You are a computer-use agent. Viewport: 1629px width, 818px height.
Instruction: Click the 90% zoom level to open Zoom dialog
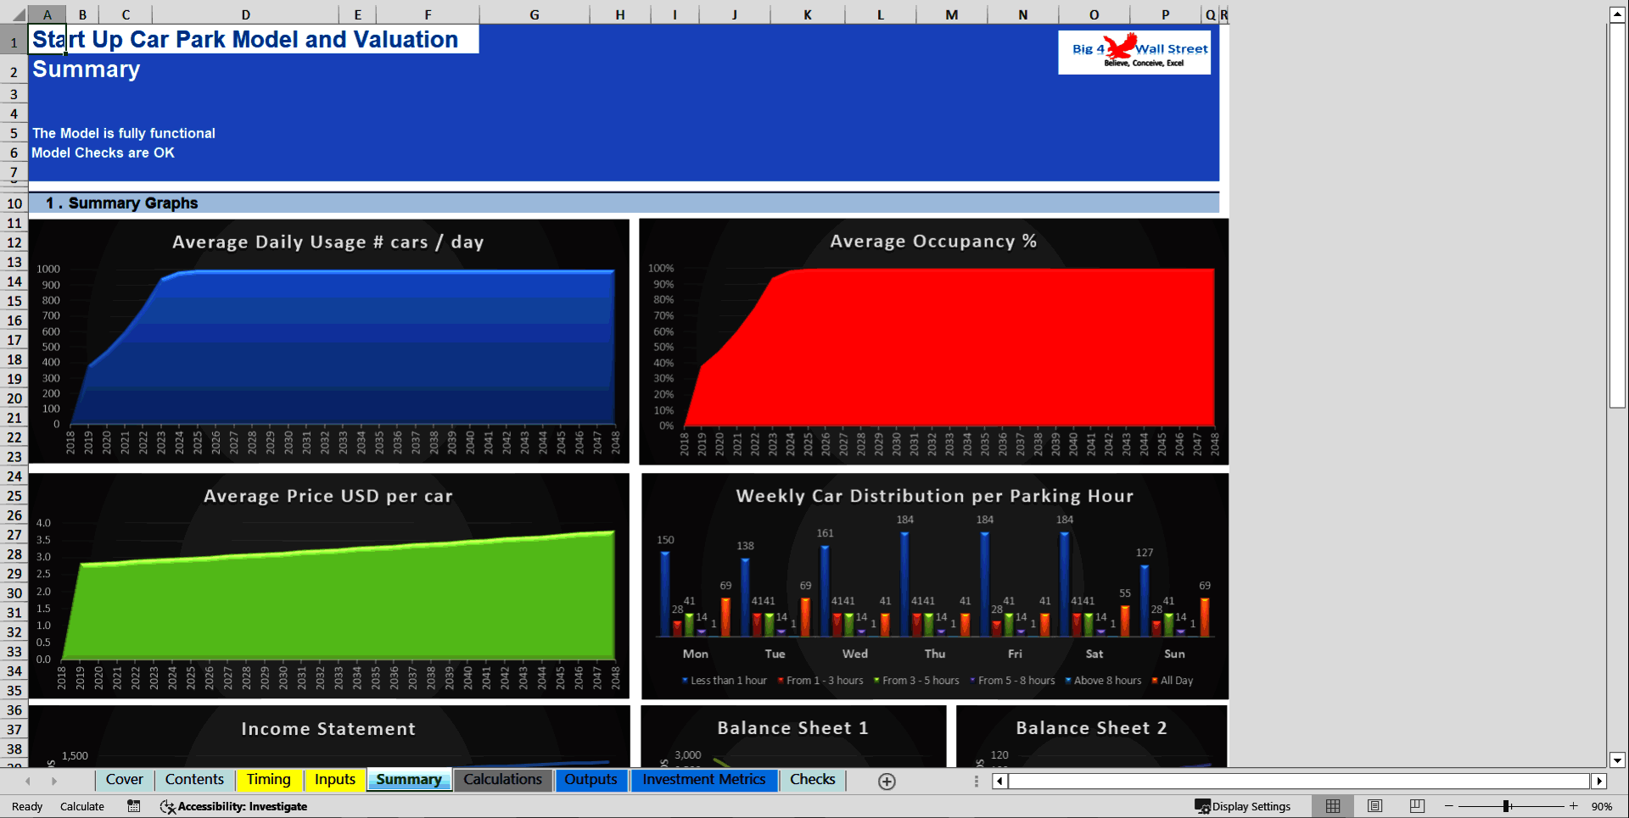click(x=1604, y=806)
